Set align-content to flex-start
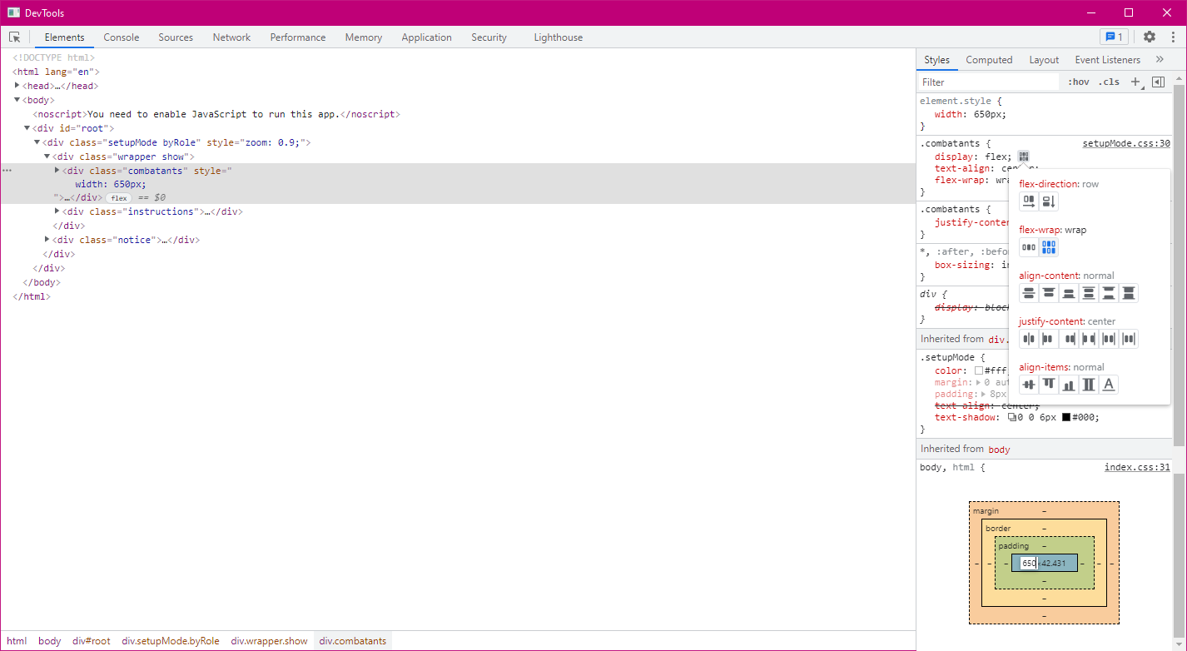The width and height of the screenshot is (1187, 651). [x=1049, y=293]
